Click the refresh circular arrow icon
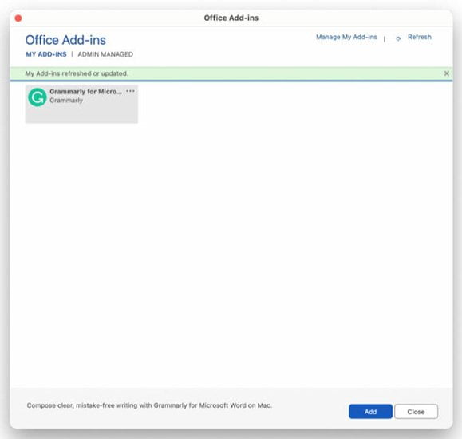The height and width of the screenshot is (439, 462). (x=398, y=38)
